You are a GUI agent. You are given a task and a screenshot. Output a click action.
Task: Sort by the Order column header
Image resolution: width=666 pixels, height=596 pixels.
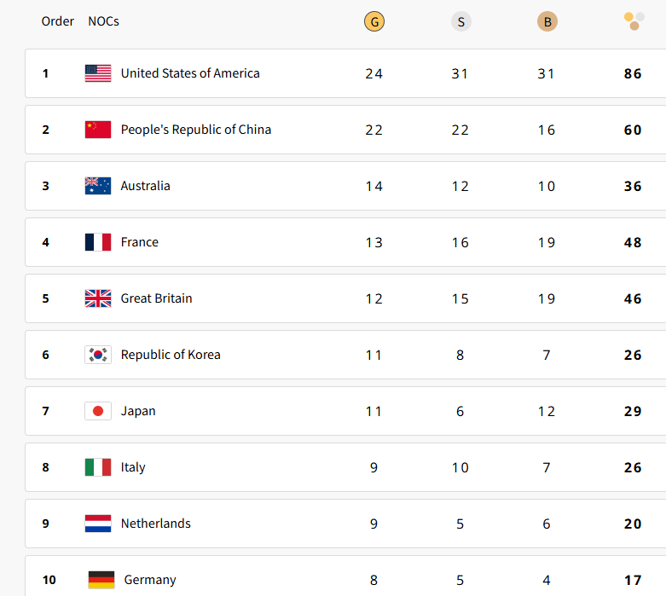point(58,21)
